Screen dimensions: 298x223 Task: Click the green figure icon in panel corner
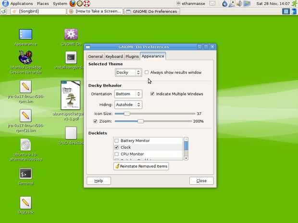click(294, 3)
